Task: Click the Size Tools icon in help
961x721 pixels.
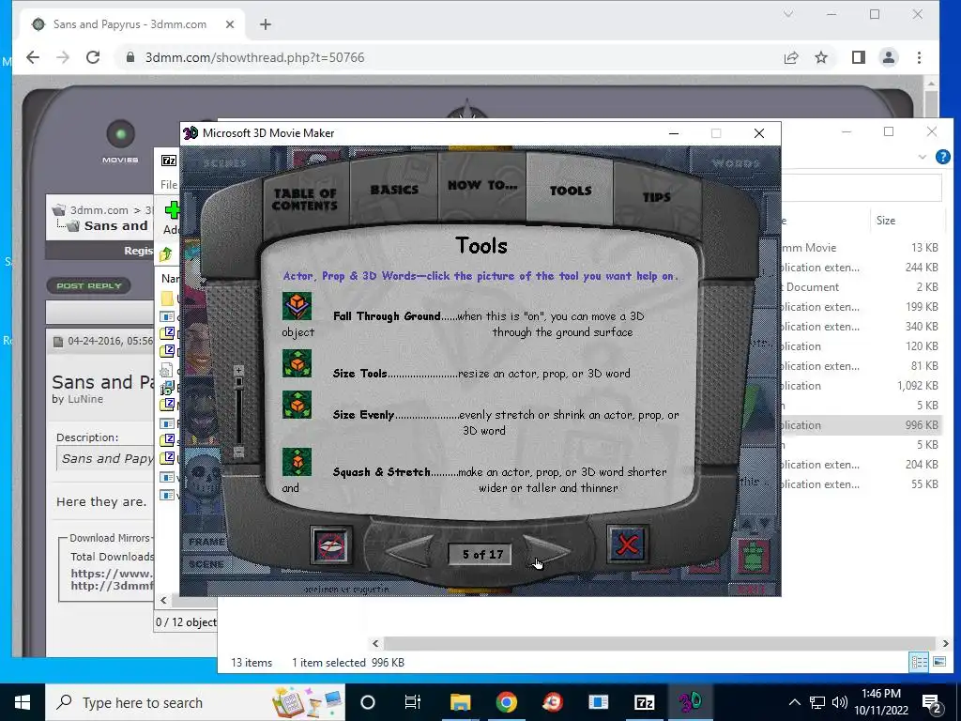Action: 297,363
